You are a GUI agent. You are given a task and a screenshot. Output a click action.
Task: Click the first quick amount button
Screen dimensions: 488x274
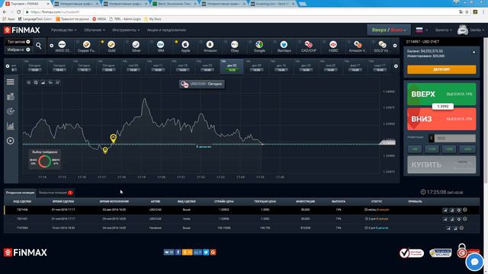point(415,149)
